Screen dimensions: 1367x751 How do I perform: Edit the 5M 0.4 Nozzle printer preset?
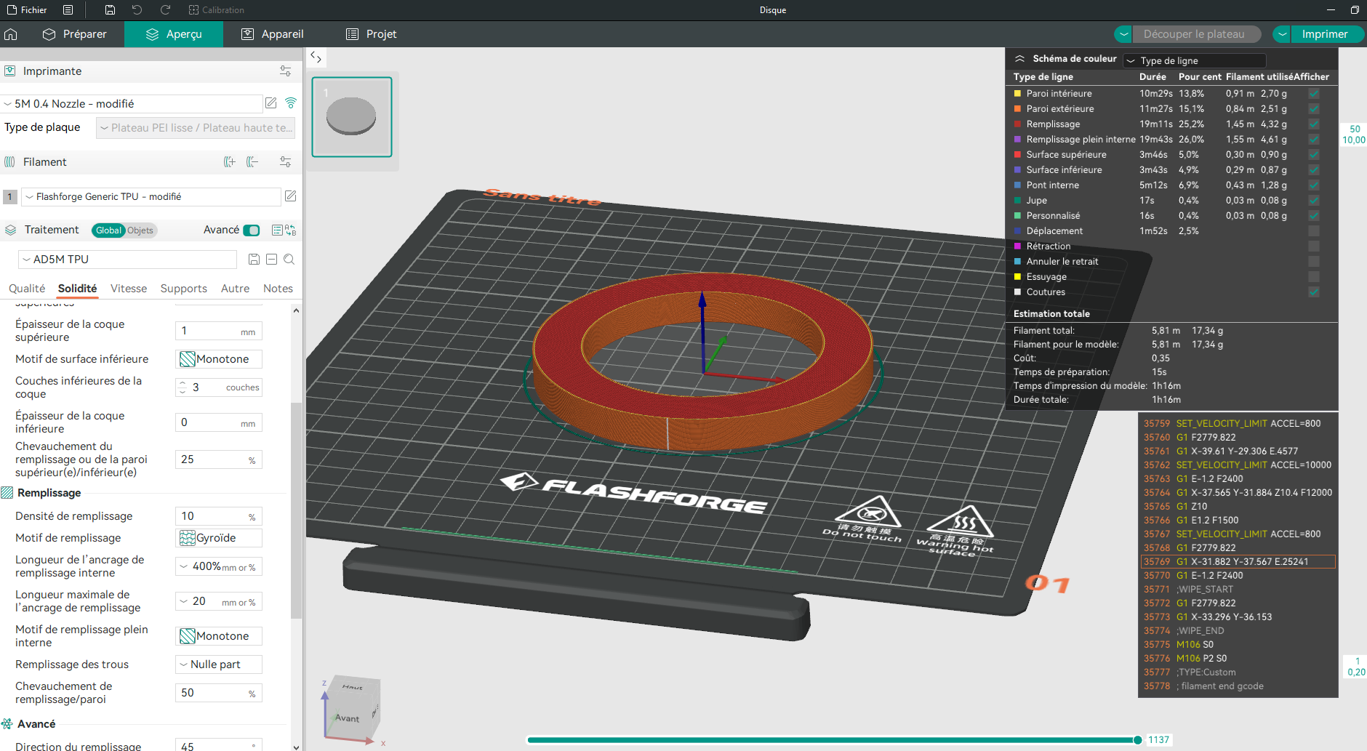tap(270, 103)
